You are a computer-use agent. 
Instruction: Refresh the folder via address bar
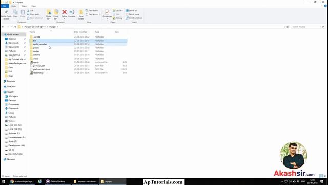288,27
